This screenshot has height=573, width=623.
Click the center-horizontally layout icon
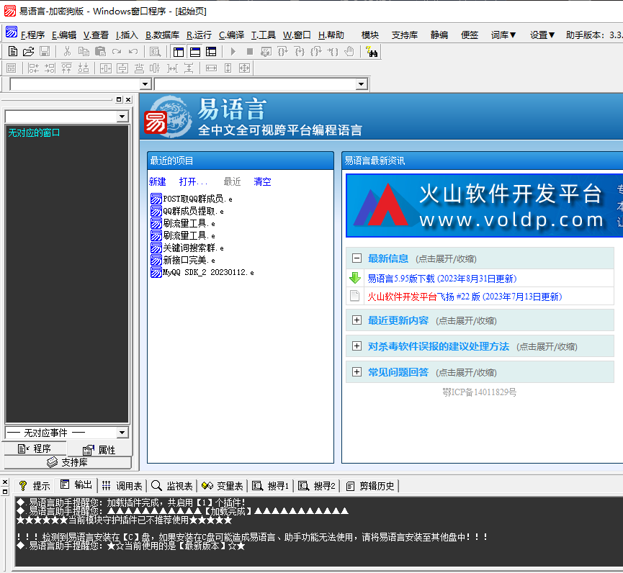(106, 68)
